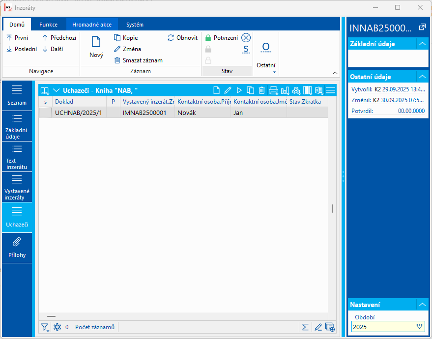432x339 pixels.
Task: Open the Ostatní menu
Action: click(266, 58)
